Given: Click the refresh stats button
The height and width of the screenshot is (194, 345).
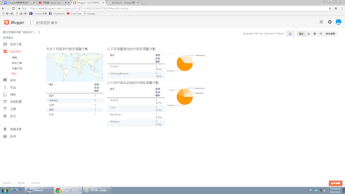Looking at the screenshot, I should tap(290, 33).
